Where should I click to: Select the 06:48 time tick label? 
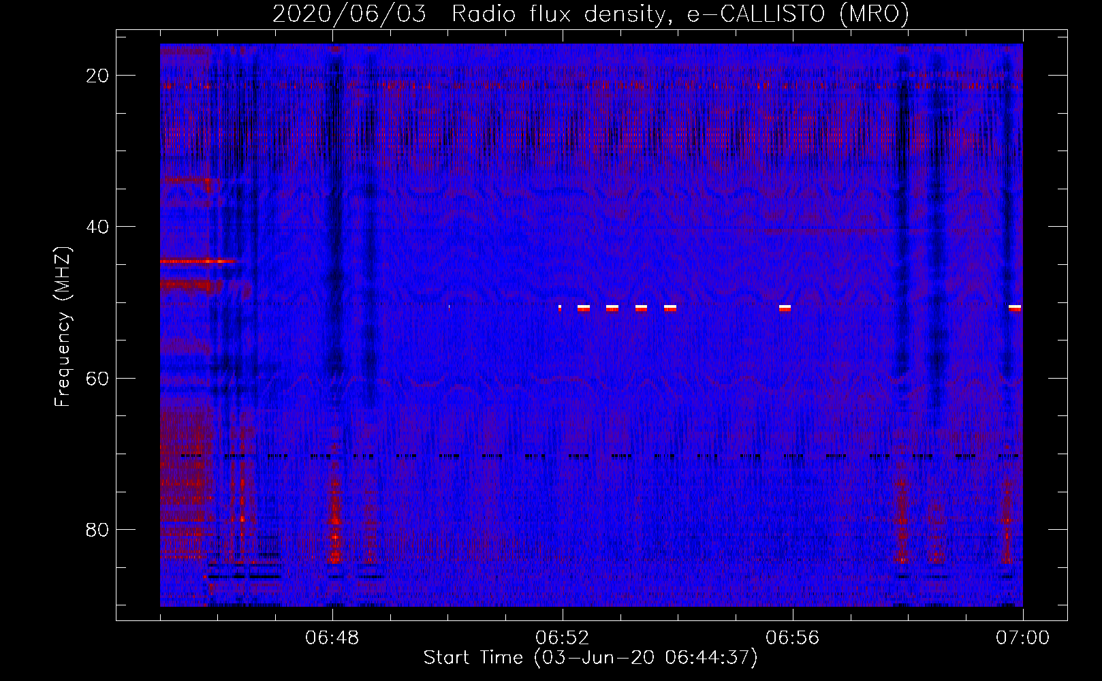pyautogui.click(x=332, y=638)
